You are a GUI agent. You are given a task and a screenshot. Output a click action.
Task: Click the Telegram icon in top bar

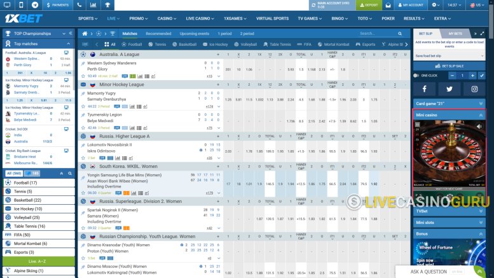35,5
